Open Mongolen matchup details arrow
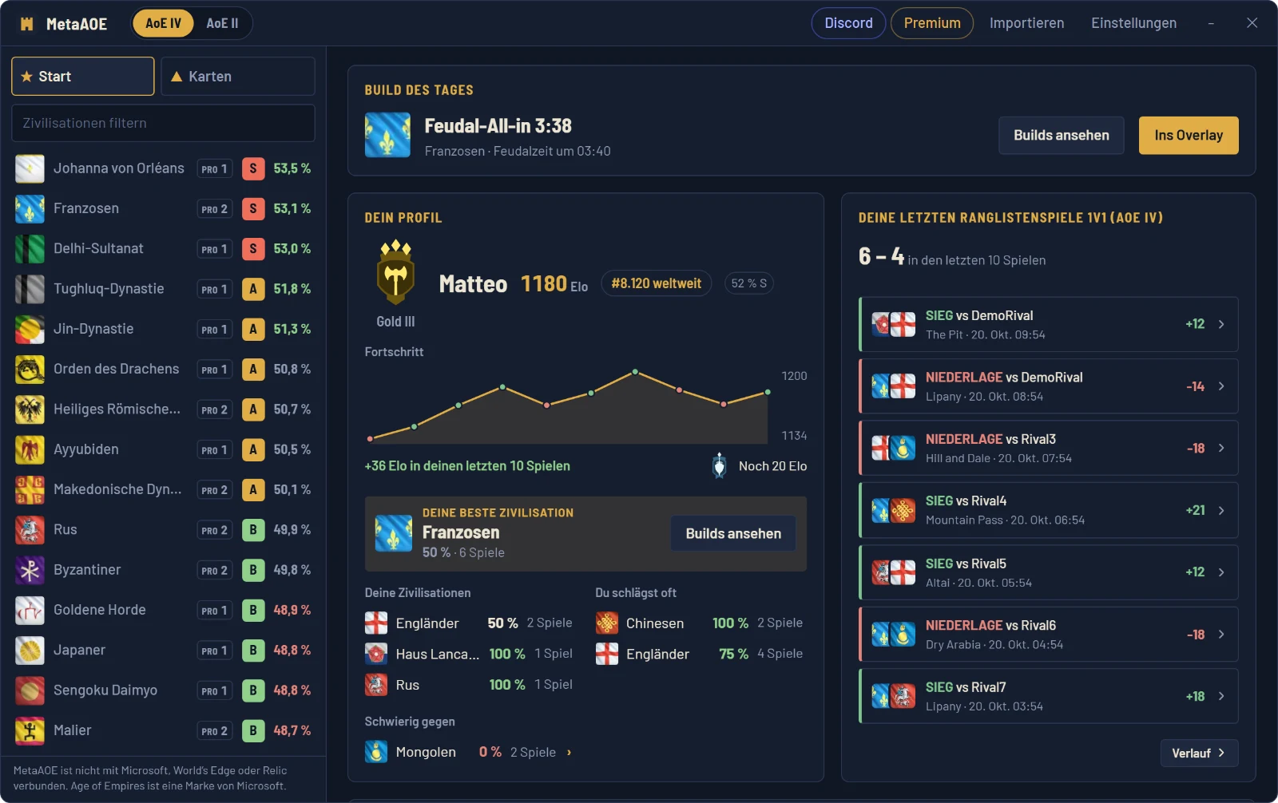This screenshot has height=803, width=1278. point(569,753)
